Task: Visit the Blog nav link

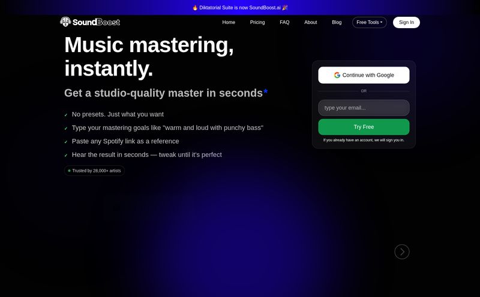Action: point(337,22)
